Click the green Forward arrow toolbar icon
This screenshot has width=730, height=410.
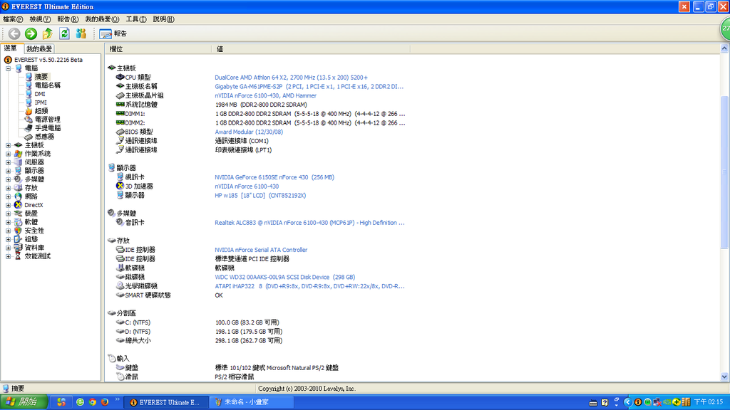31,33
